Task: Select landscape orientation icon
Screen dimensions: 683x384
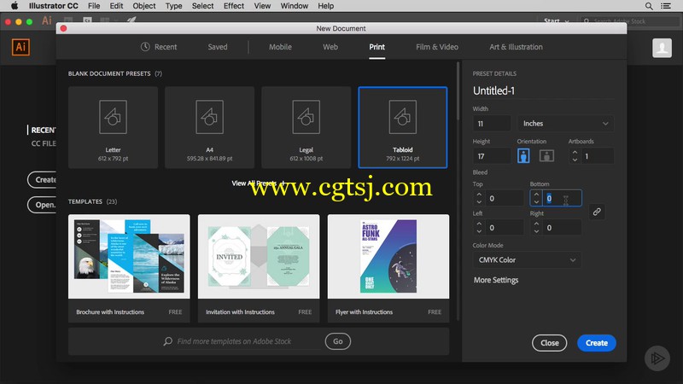Action: coord(546,155)
